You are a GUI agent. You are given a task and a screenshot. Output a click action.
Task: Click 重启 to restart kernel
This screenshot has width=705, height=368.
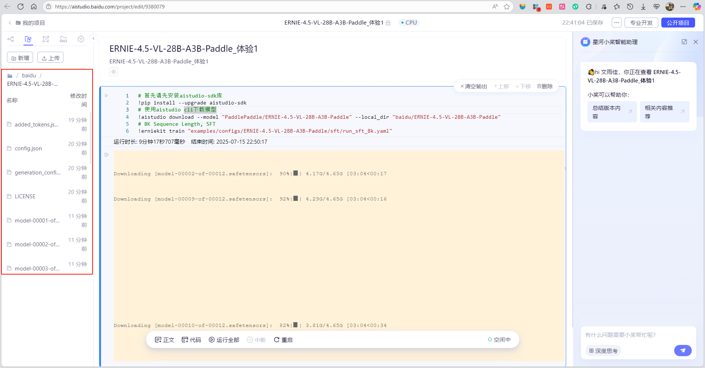coord(283,340)
